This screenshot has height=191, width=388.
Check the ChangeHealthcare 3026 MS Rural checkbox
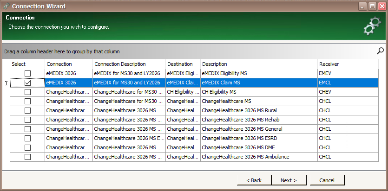27,110
